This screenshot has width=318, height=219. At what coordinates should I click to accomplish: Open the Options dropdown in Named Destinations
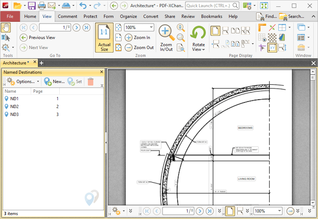(23, 82)
